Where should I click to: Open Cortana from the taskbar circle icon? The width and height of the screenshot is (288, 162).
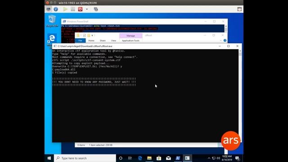coord(121,158)
